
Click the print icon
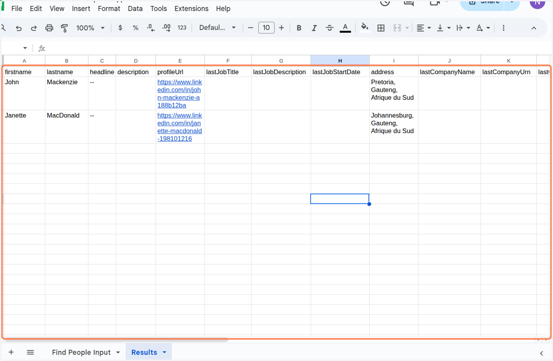pos(49,28)
